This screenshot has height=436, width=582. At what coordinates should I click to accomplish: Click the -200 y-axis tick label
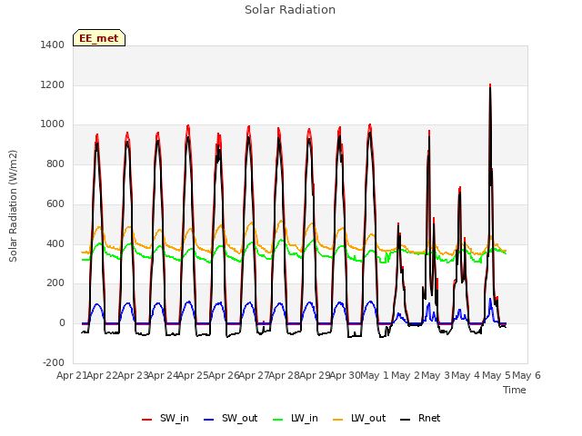pyautogui.click(x=54, y=362)
